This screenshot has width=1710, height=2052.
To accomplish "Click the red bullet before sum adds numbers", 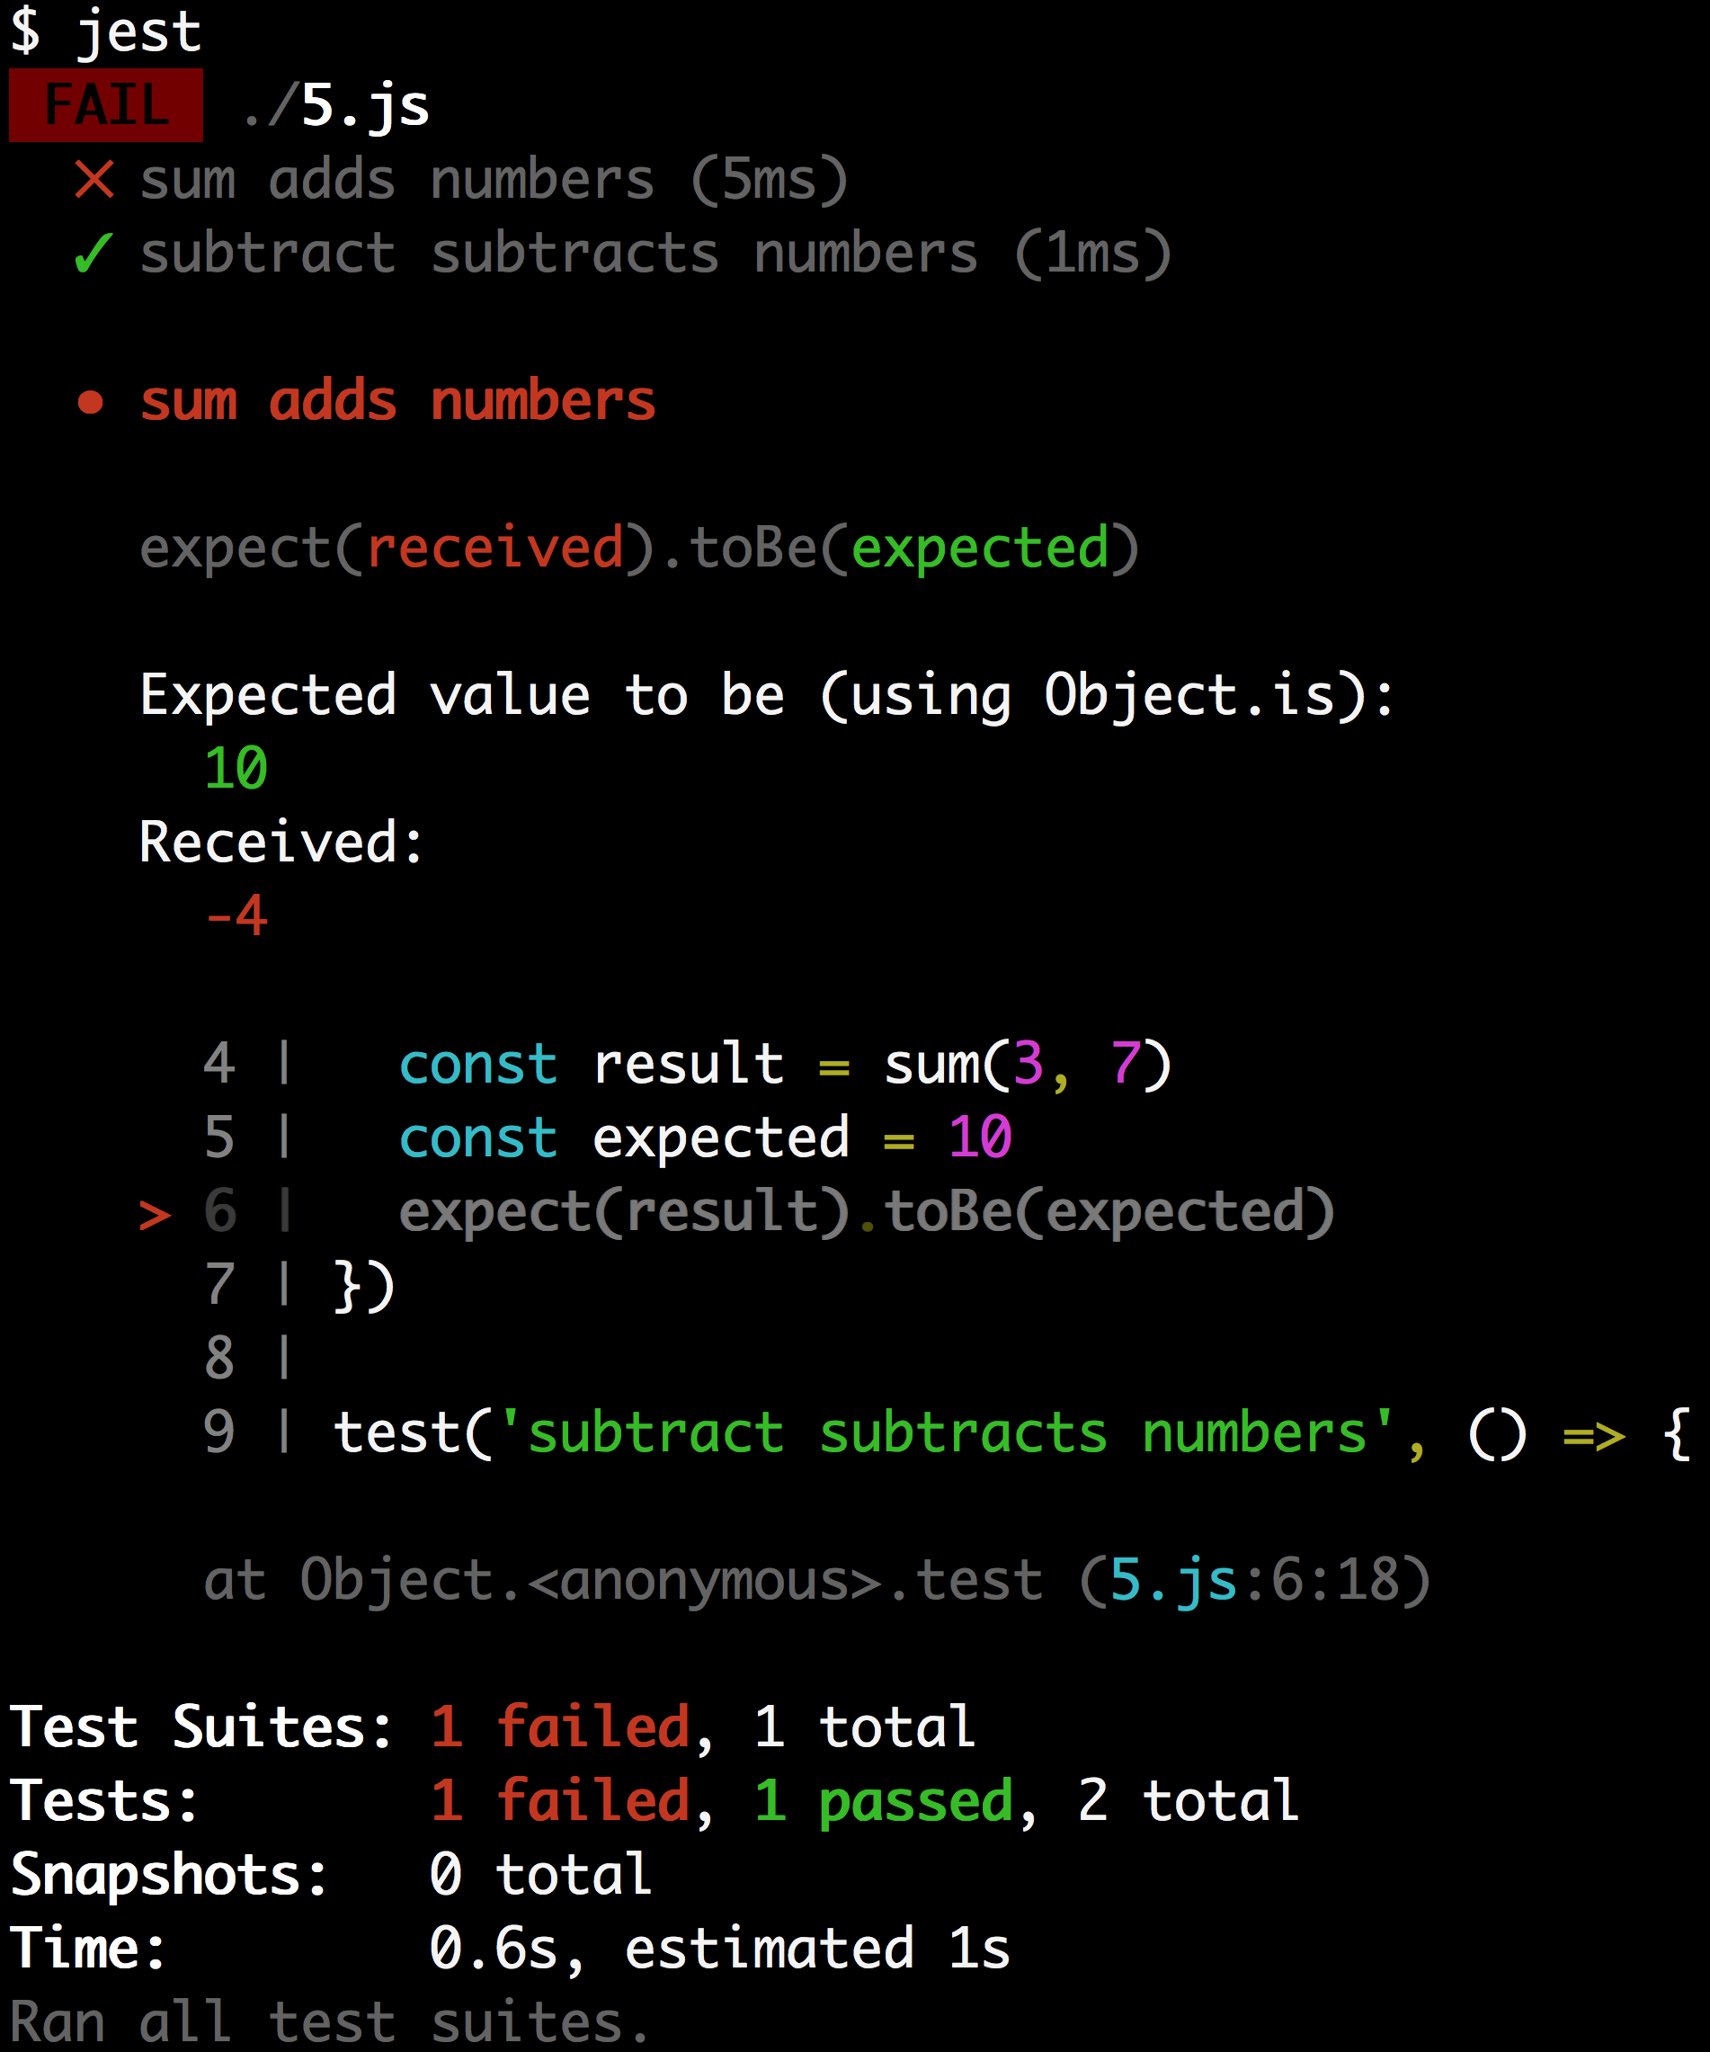I will pos(90,402).
